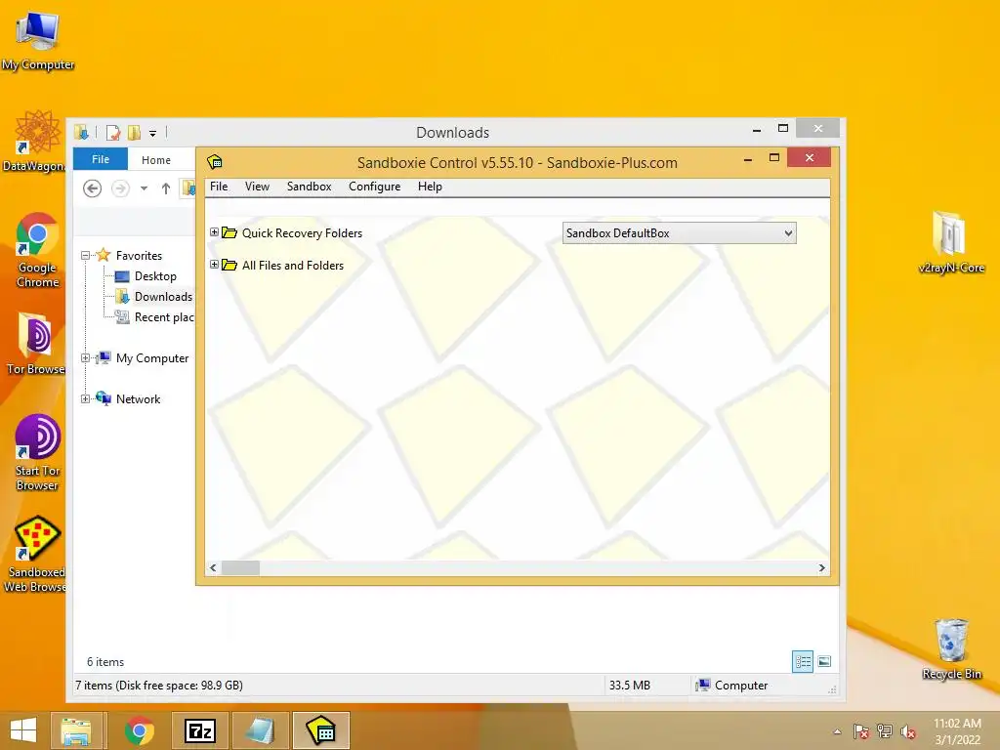This screenshot has height=750, width=1000.
Task: Click the horizontal scrollbar thumb in Sandboxie
Action: click(x=240, y=567)
